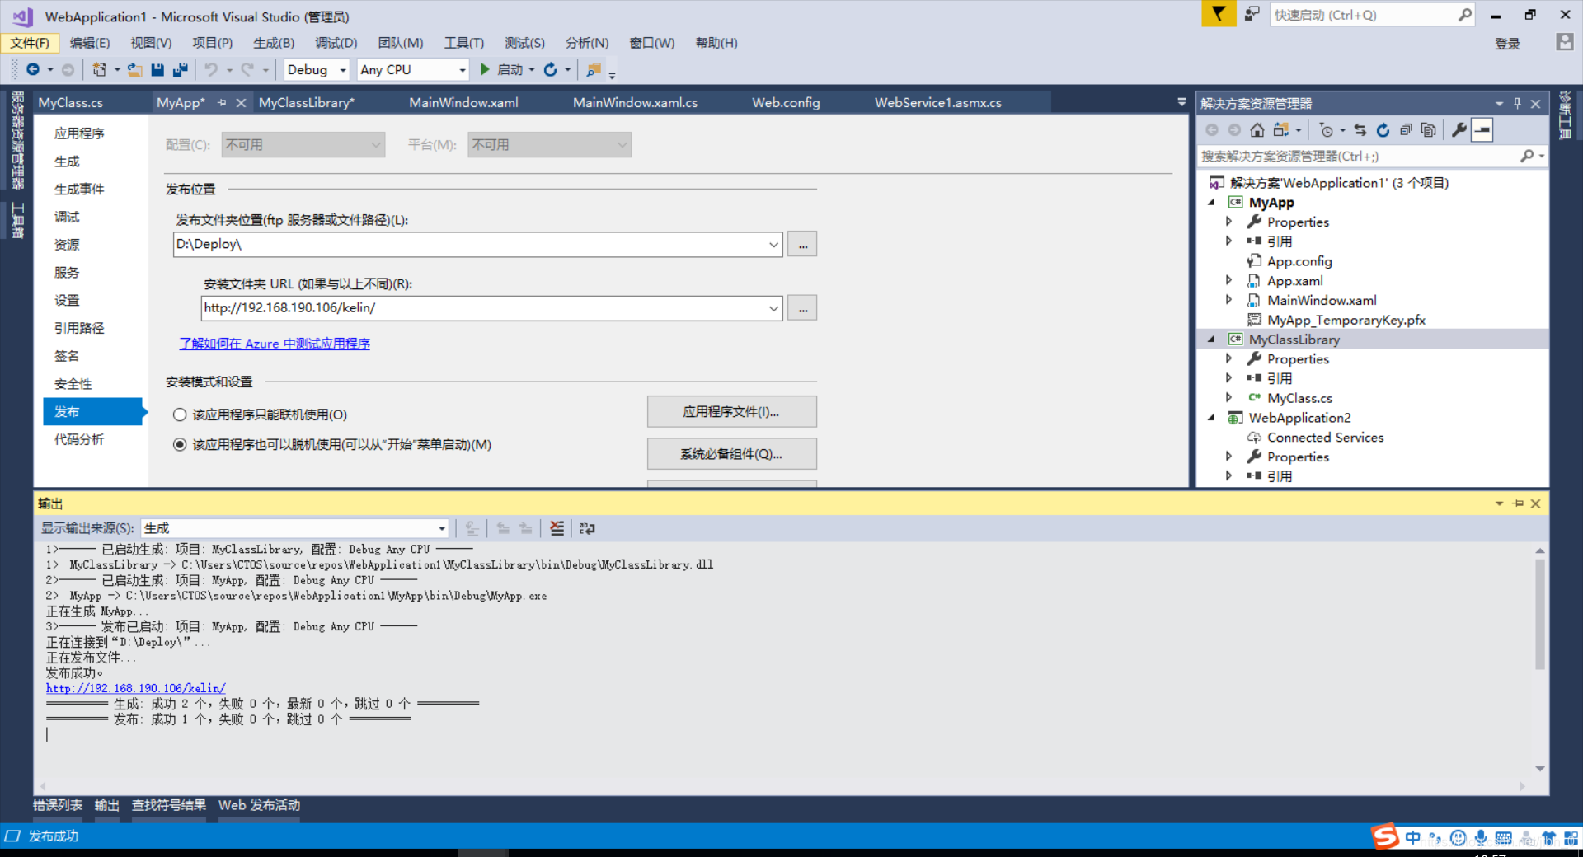Toggle the preview selected items button

[x=1482, y=130]
